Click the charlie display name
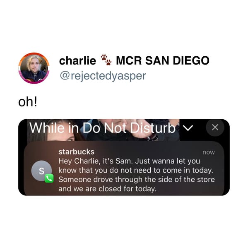Screen dimensions: 248x248 point(77,61)
